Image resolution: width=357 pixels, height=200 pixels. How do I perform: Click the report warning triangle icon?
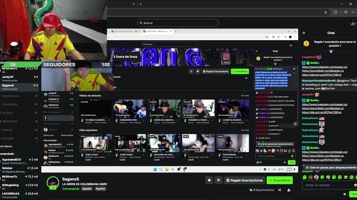pos(289,190)
